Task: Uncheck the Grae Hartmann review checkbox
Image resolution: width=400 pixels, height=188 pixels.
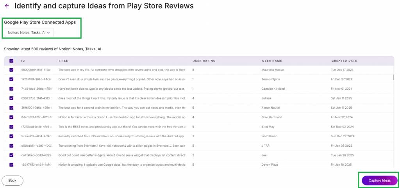Action: click(x=11, y=117)
